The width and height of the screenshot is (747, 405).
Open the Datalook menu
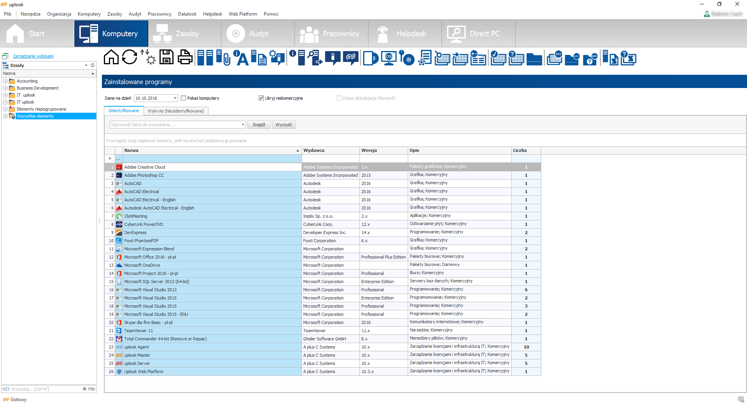tap(187, 14)
